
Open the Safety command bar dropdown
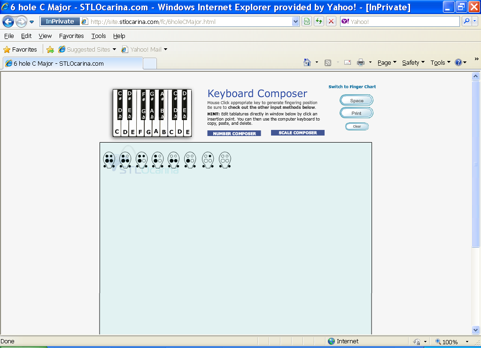pyautogui.click(x=413, y=62)
